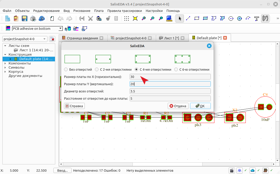The image size is (280, 174).
Task: Select the text T tool
Action: (x=257, y=18)
